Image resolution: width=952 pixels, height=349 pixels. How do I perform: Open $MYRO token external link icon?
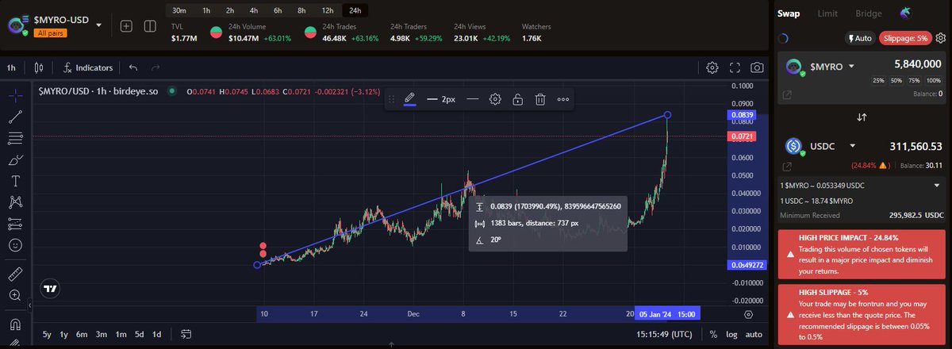click(787, 94)
